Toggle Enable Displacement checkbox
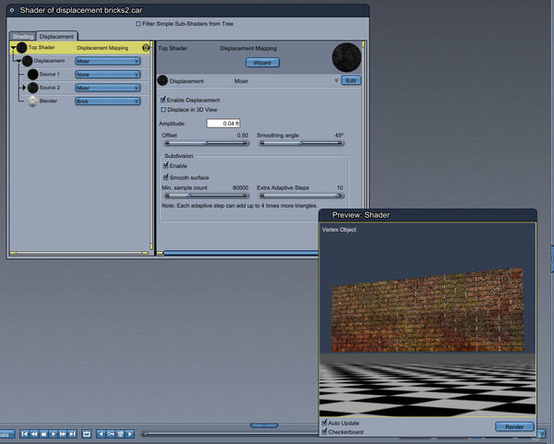554x444 pixels. point(163,100)
